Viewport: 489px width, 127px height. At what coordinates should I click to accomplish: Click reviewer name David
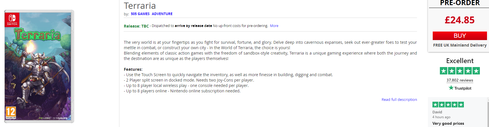[437, 112]
